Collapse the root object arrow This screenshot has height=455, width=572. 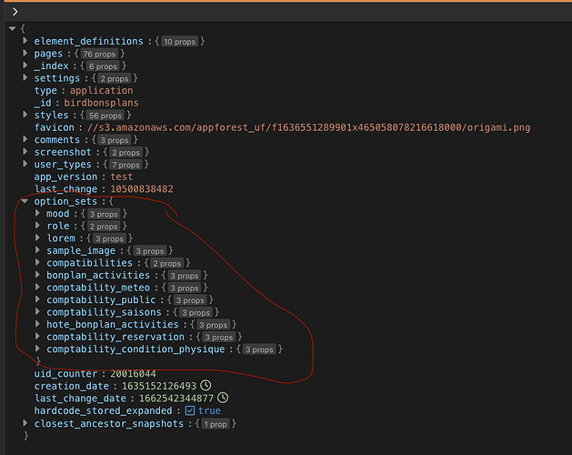[13, 28]
